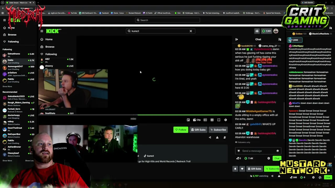Click the inner page layout icon beside Kicks balance

[257, 31]
